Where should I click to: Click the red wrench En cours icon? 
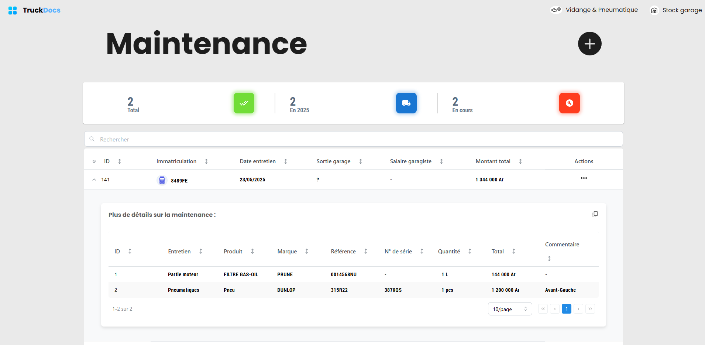570,103
